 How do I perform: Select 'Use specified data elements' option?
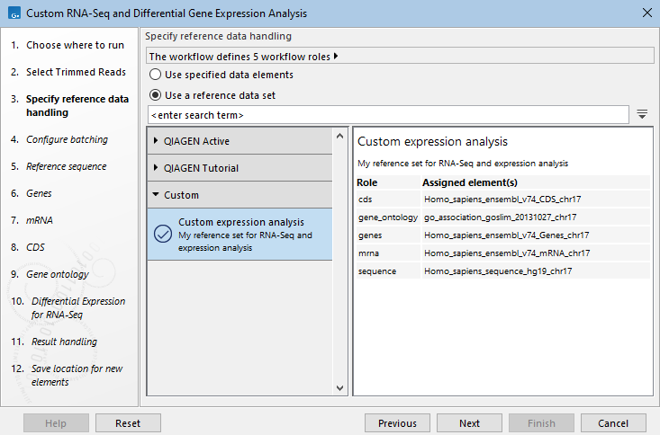(x=156, y=75)
